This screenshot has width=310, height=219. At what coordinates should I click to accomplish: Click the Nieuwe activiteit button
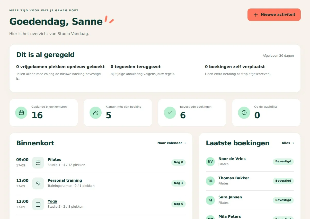click(x=274, y=15)
